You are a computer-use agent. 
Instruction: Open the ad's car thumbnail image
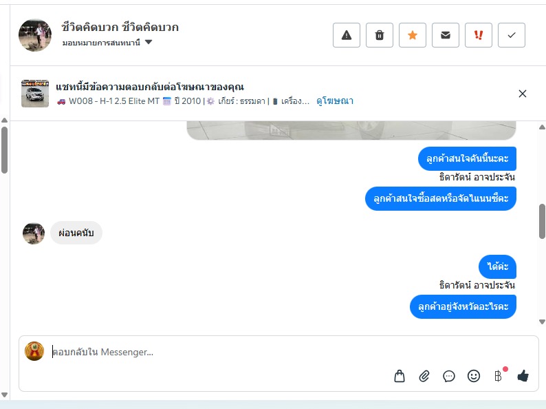click(35, 94)
